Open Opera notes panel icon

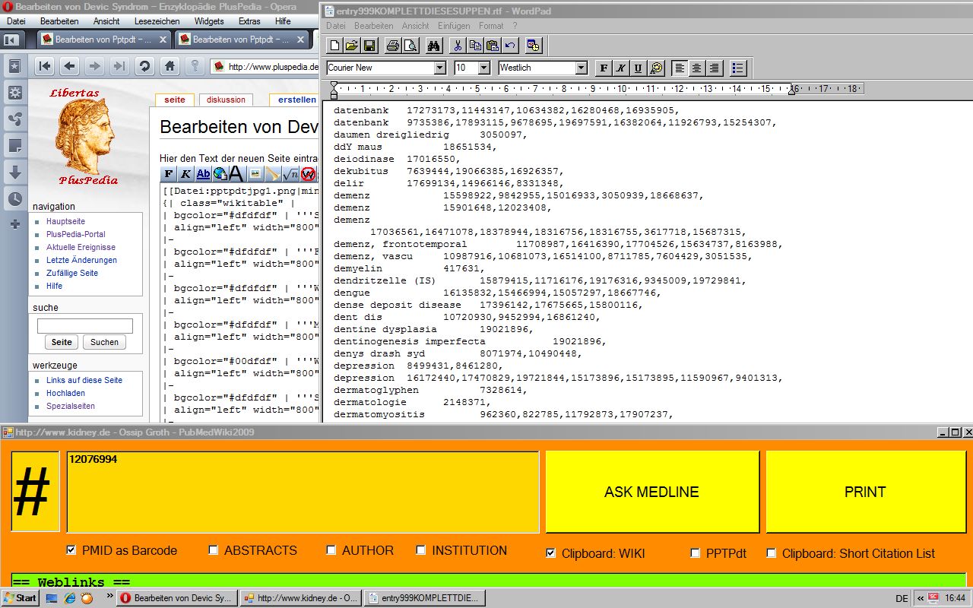(14, 146)
